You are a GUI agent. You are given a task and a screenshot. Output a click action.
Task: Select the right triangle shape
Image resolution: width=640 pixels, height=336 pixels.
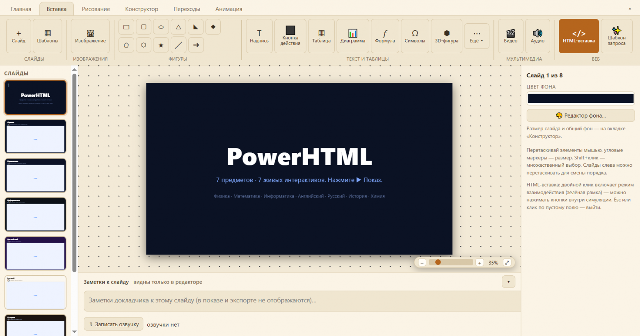pos(196,27)
